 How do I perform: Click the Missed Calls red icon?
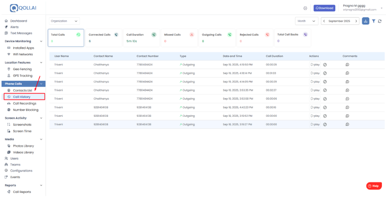tap(192, 35)
